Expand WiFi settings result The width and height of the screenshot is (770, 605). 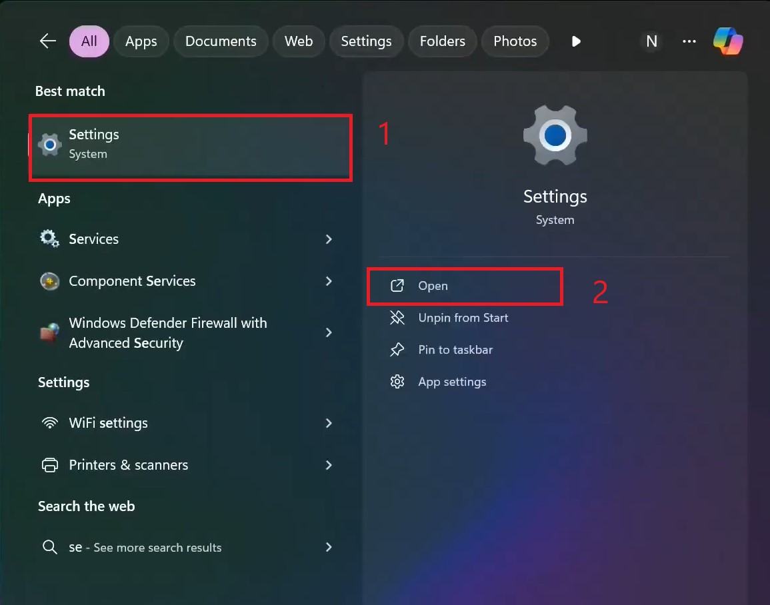point(329,422)
